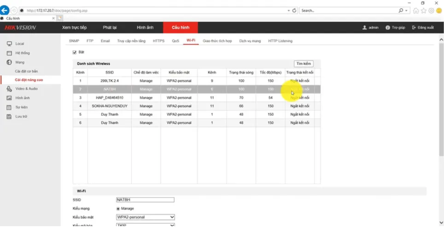Click the Local monitor icon in sidebar
This screenshot has height=228, width=444.
pyautogui.click(x=9, y=44)
